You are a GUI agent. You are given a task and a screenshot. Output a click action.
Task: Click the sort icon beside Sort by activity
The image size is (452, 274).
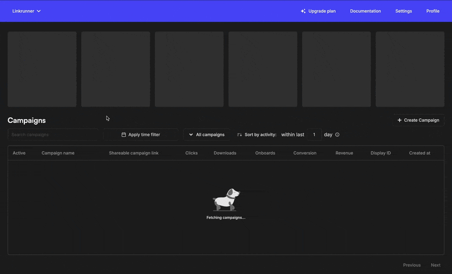click(239, 135)
